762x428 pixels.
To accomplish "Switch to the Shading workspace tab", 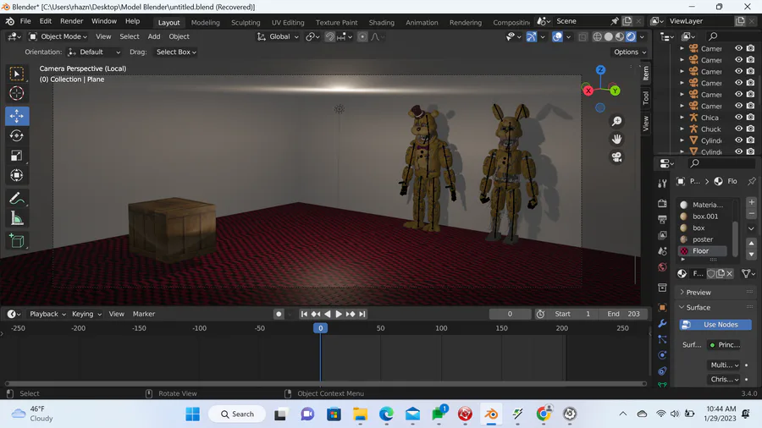I will tap(381, 23).
